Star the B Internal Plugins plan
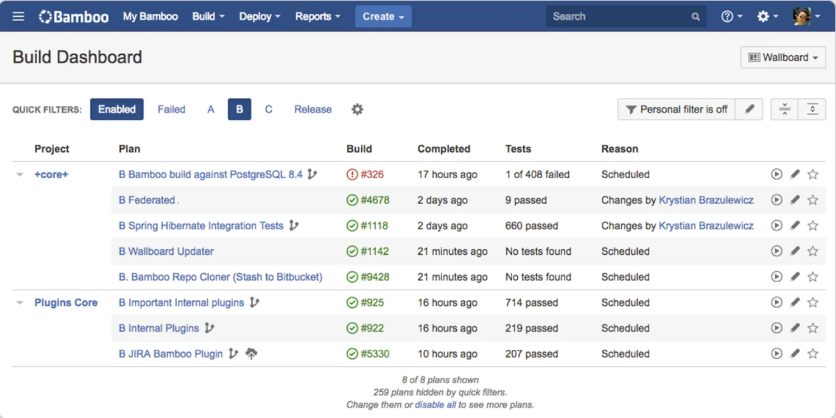836x418 pixels. (x=813, y=328)
